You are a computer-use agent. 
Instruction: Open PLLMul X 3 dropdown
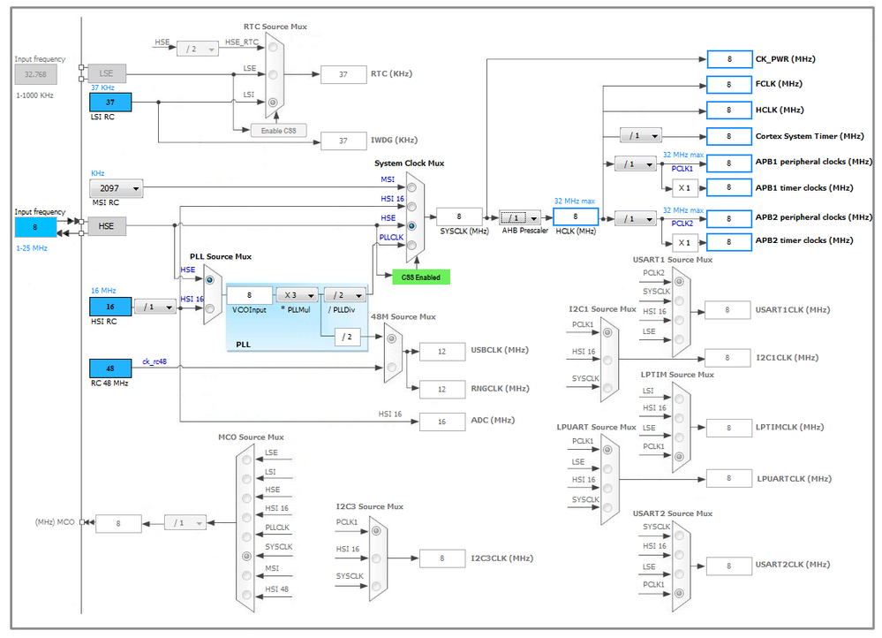point(297,295)
